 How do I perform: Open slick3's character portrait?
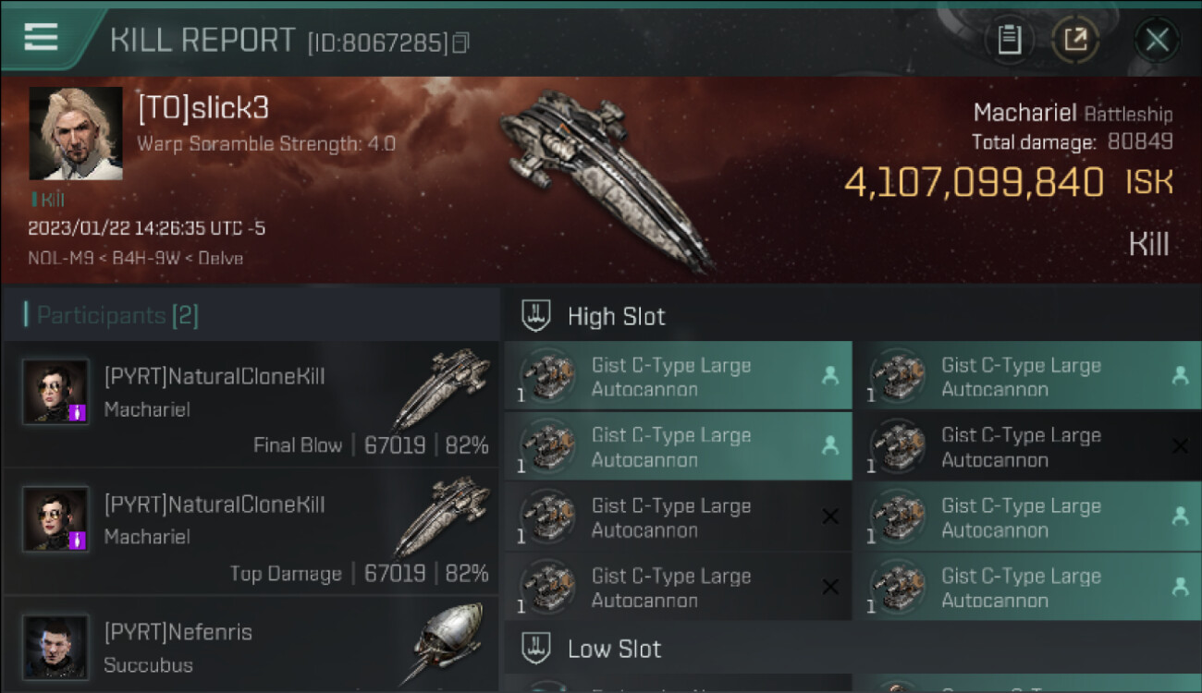[x=76, y=133]
